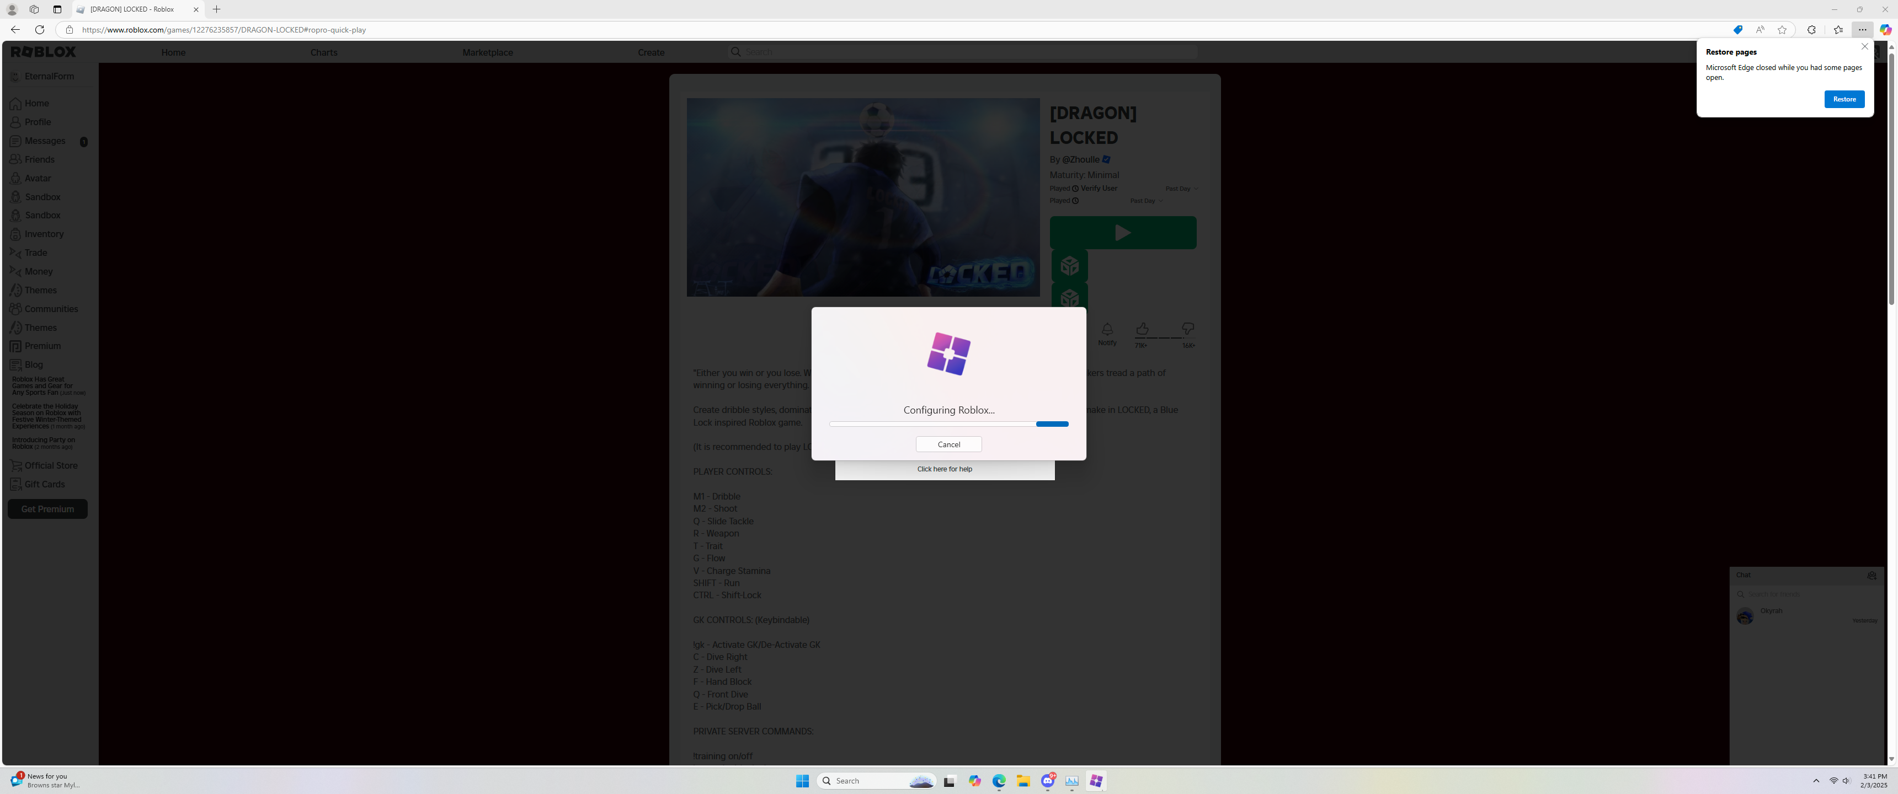Expand Past Day dropdown beside Verify User

[1182, 189]
